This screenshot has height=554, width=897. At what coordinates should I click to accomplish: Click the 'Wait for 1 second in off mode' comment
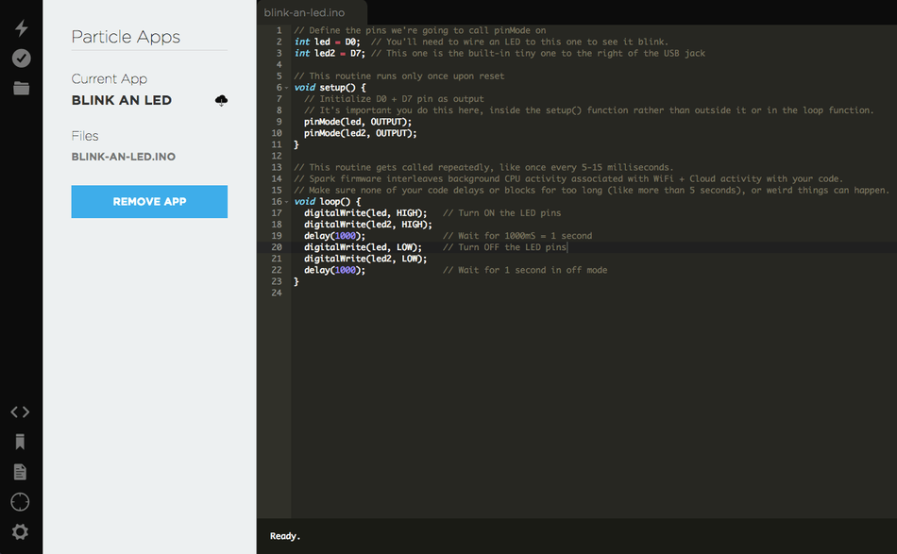click(525, 271)
